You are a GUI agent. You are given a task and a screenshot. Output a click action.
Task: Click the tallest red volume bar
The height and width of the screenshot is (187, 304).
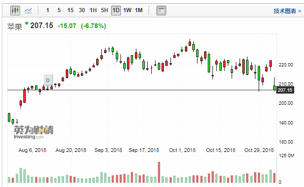[x=159, y=172]
